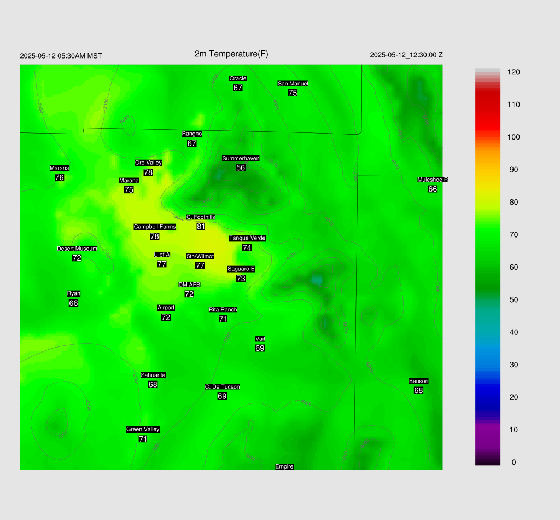The height and width of the screenshot is (520, 560).
Task: Click the "DM AFB" station label
Action: pyautogui.click(x=189, y=285)
